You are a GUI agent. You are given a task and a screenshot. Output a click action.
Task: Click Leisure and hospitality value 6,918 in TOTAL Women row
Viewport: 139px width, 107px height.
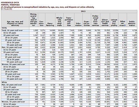click(116, 64)
